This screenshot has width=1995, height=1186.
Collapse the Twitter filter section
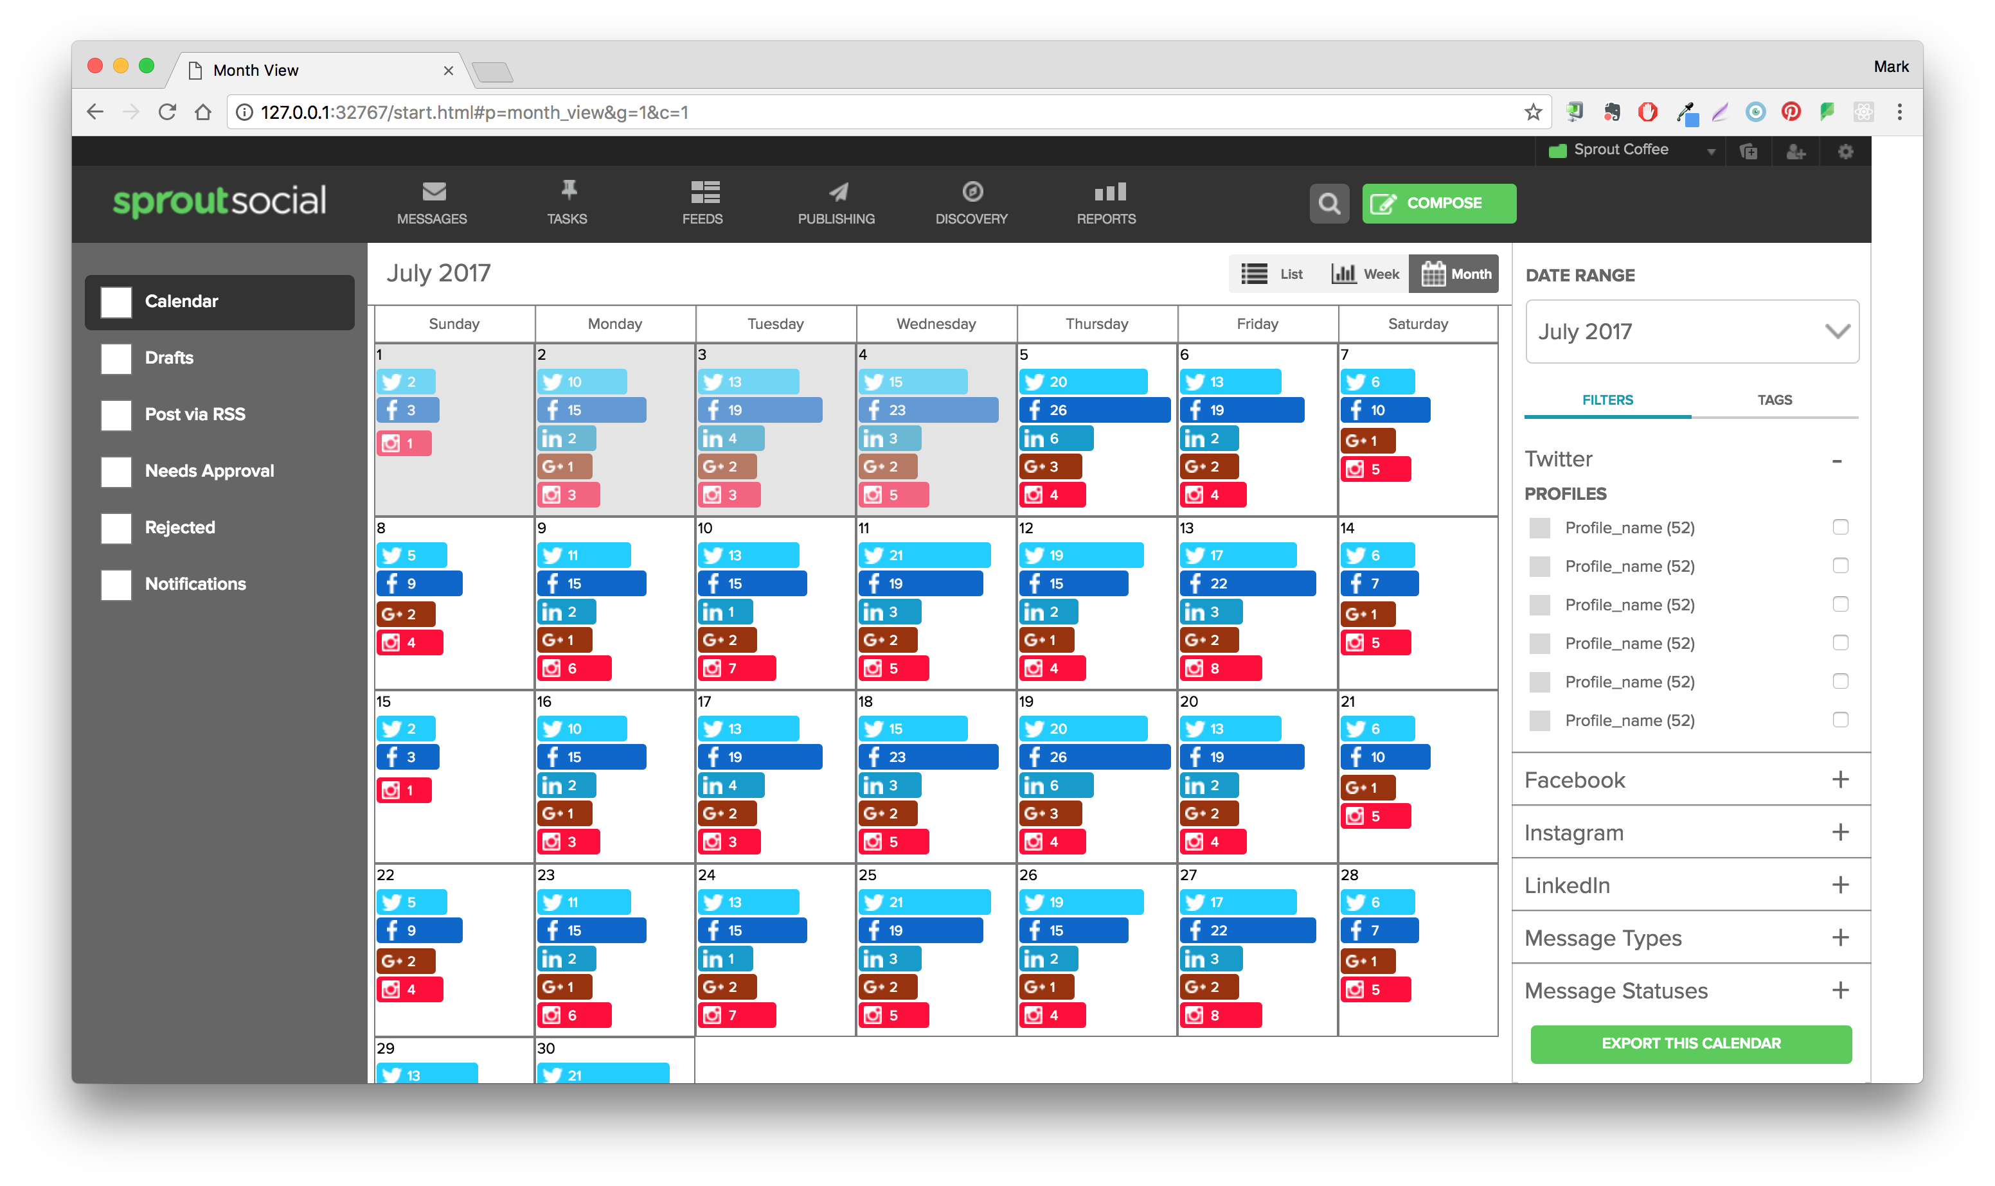(x=1837, y=461)
